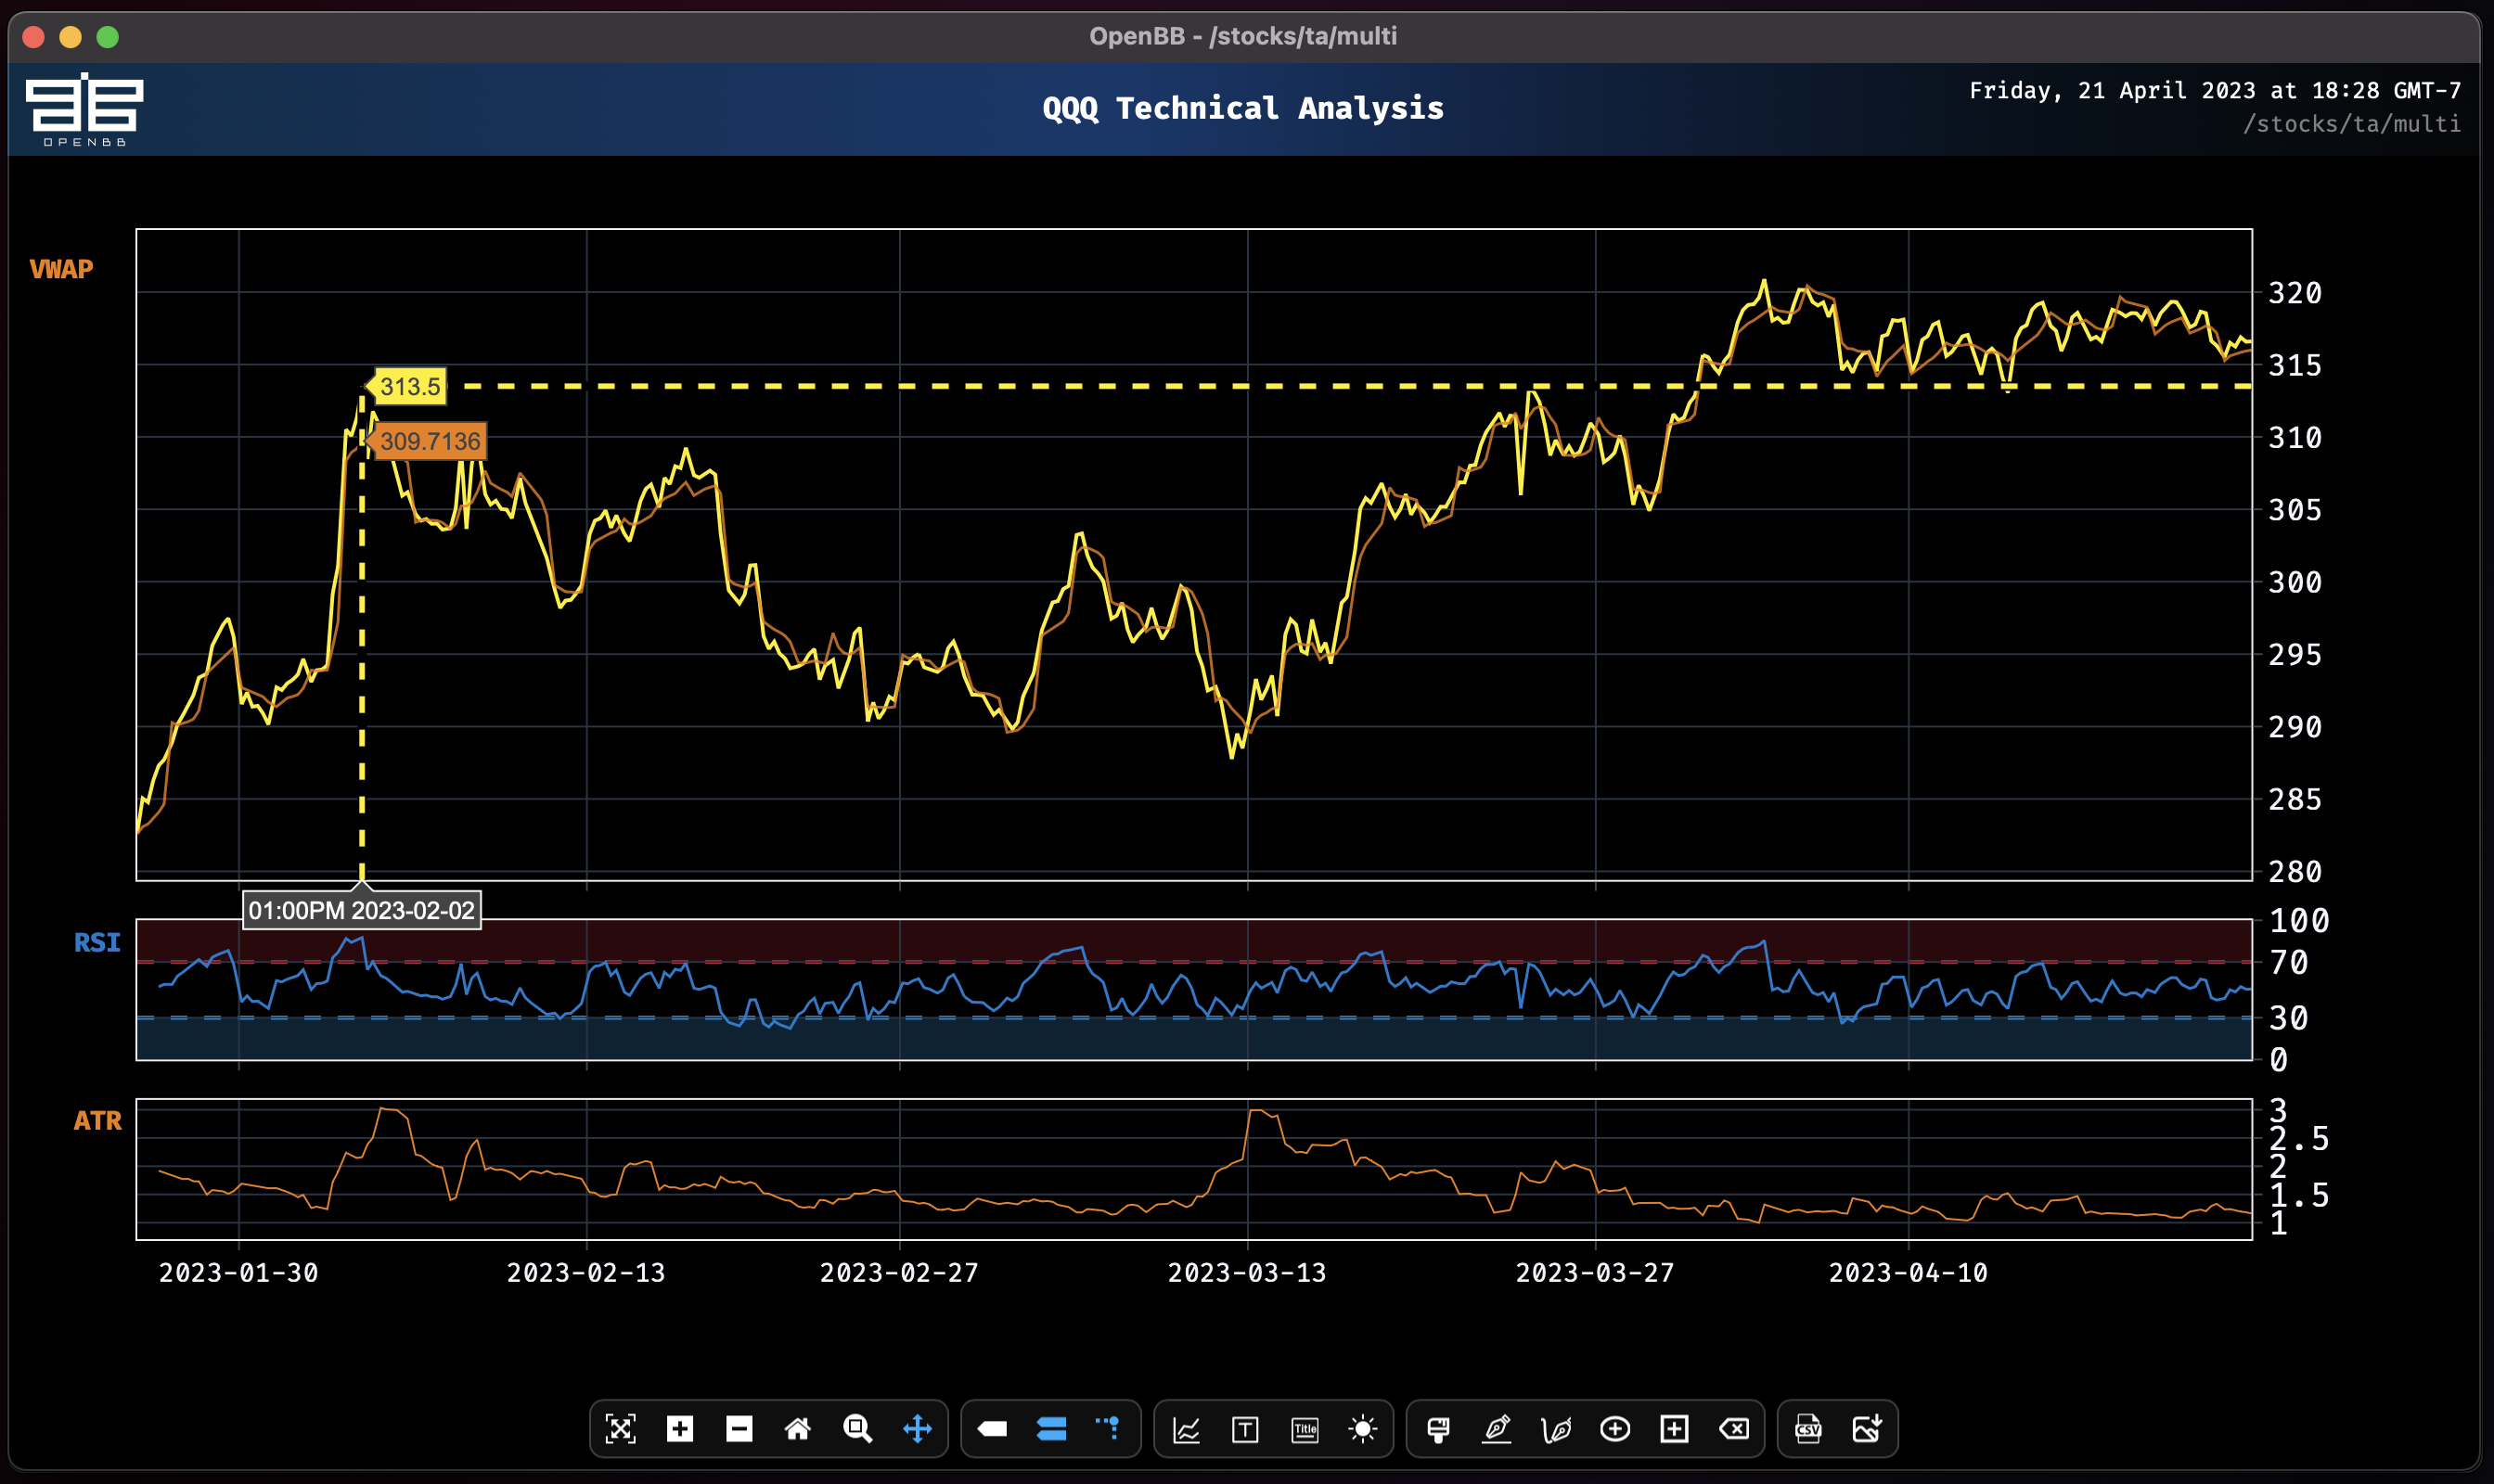Close the OpenBB window
The width and height of the screenshot is (2494, 1484).
[x=33, y=37]
